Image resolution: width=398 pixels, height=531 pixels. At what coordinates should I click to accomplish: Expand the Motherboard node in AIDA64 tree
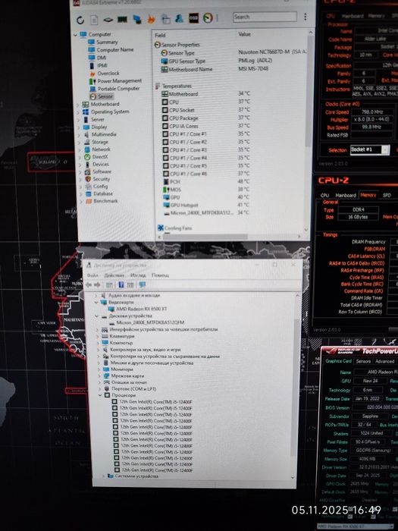click(x=78, y=105)
